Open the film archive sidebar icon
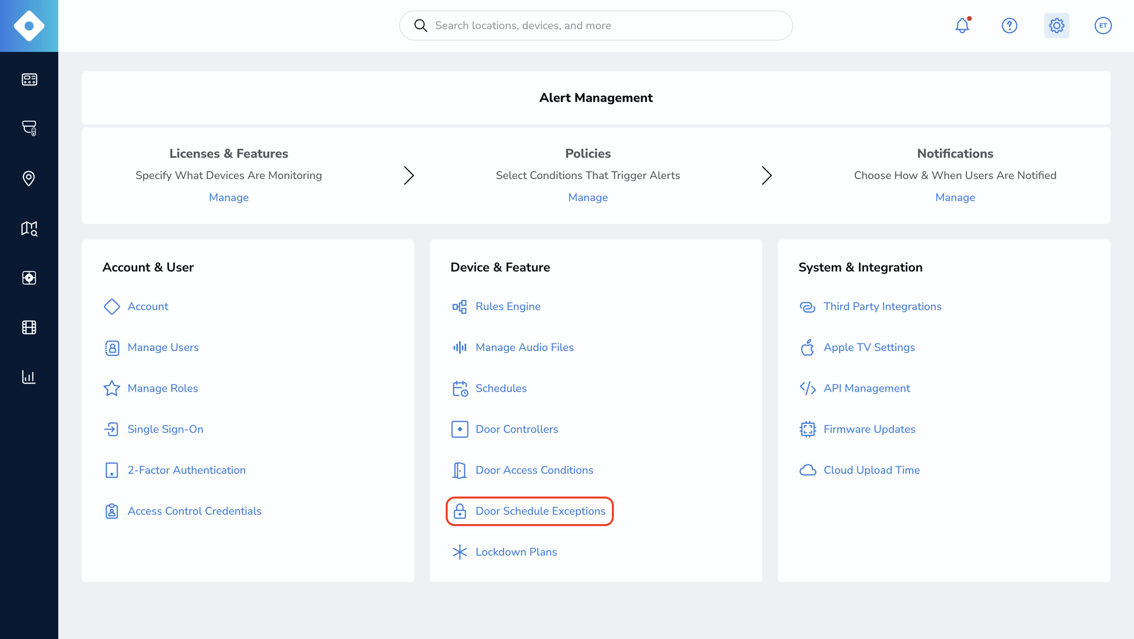Screen dimensions: 1134x639 [x=29, y=327]
